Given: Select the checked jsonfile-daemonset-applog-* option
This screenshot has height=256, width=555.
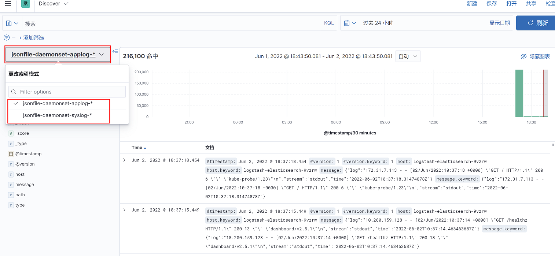Looking at the screenshot, I should (58, 104).
